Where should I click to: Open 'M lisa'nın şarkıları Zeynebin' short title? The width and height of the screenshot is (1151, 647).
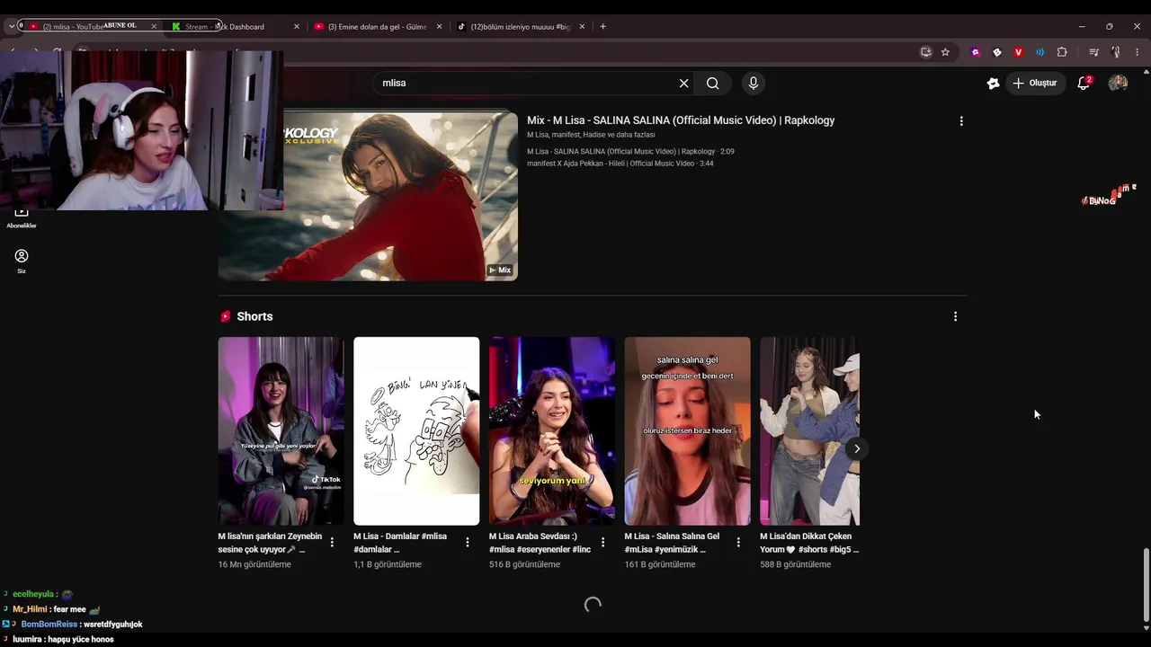click(x=270, y=543)
